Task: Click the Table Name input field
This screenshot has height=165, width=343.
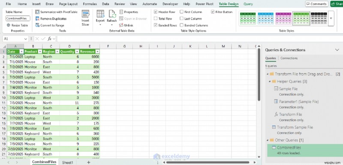Action: tap(18, 18)
